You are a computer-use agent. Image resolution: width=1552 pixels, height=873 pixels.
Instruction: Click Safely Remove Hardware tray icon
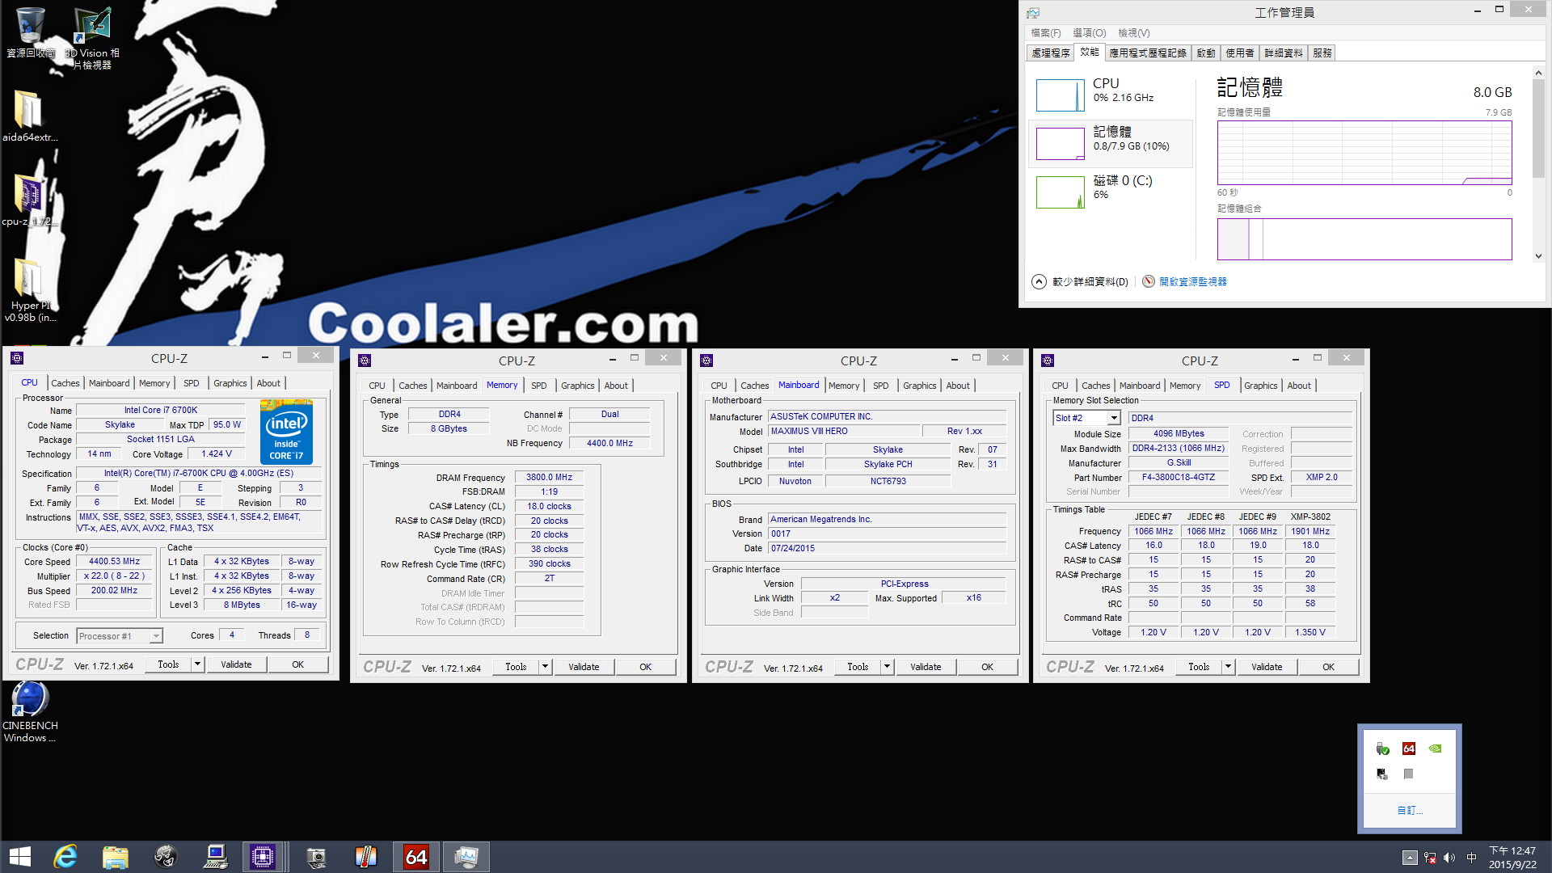1382,749
